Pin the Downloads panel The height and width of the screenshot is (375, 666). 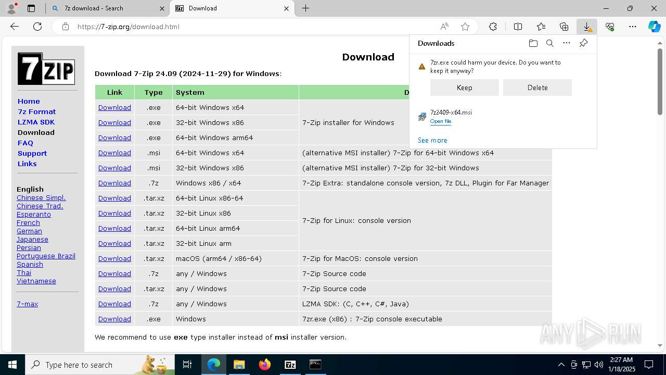tap(584, 43)
